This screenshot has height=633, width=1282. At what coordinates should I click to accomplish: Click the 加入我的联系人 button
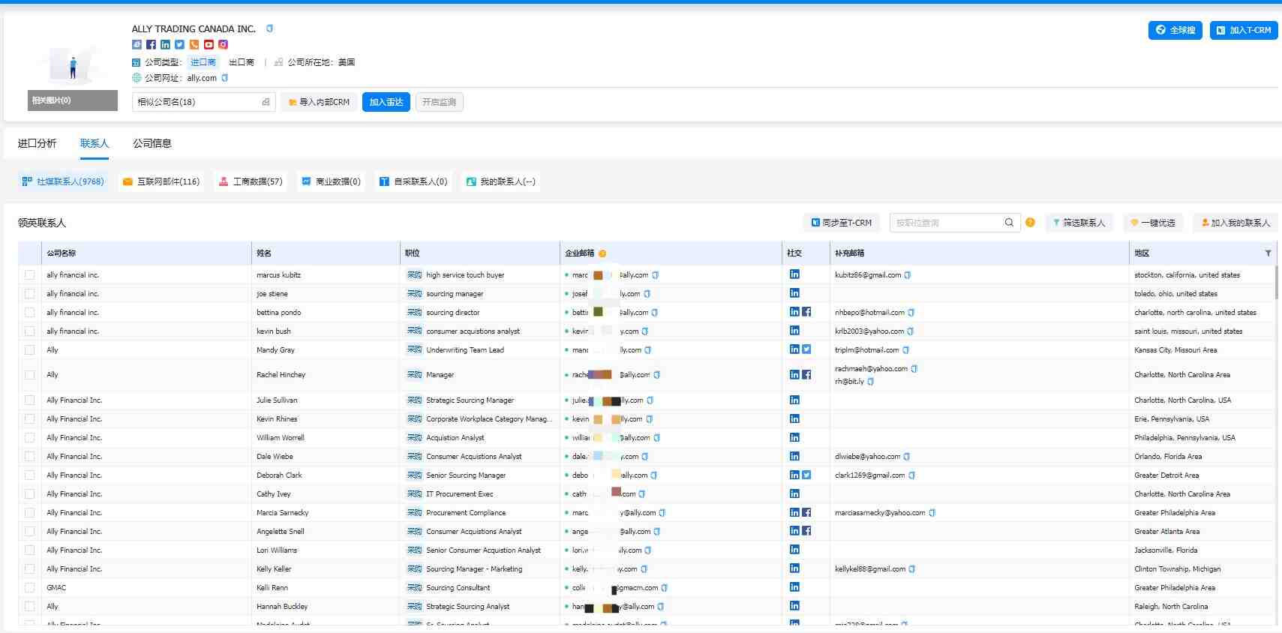coord(1235,223)
